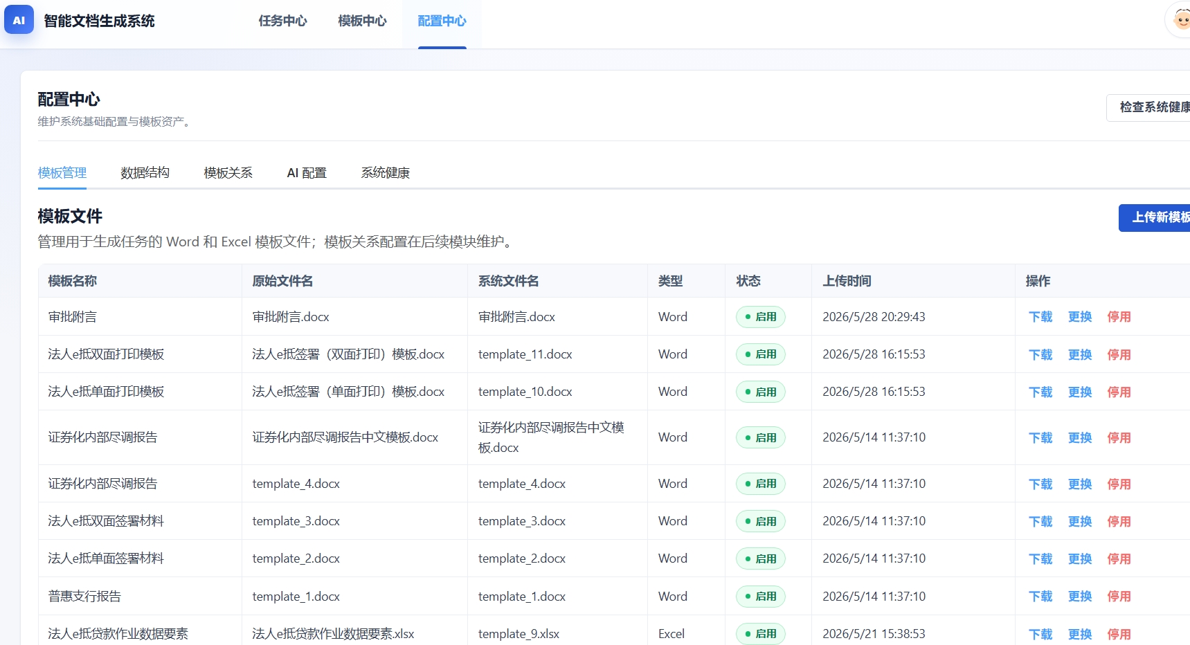
Task: Download template_9.xlsx
Action: click(x=1040, y=634)
